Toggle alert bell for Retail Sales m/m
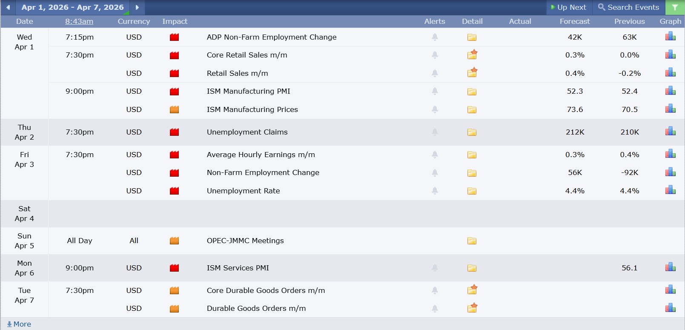 point(435,73)
